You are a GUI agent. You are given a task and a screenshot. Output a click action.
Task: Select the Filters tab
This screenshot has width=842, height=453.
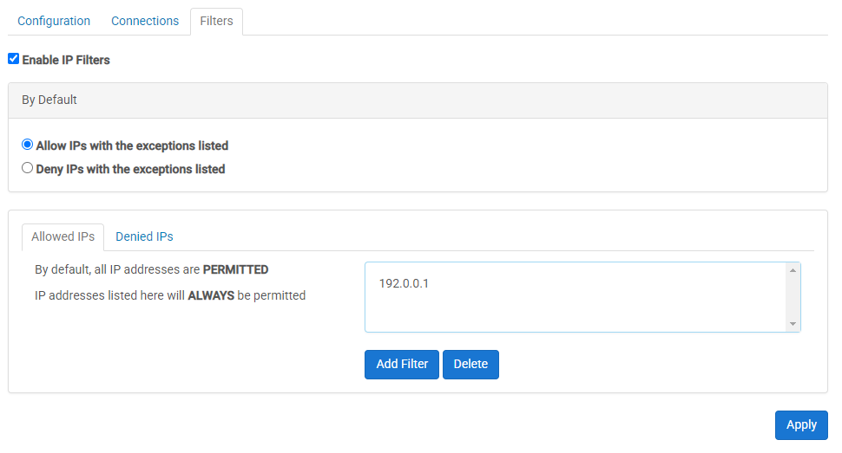pos(216,22)
